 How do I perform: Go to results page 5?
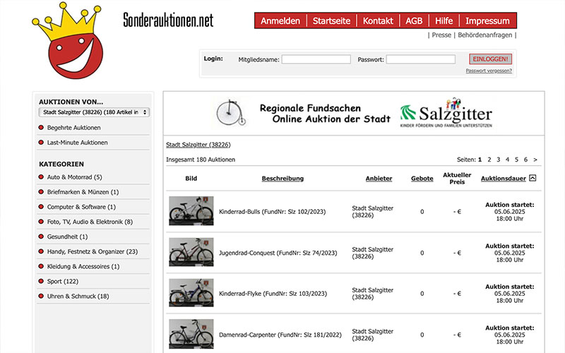pos(516,160)
